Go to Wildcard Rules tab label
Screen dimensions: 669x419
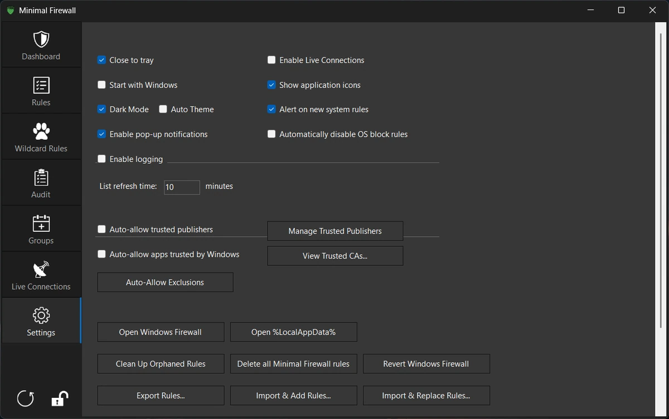[41, 149]
